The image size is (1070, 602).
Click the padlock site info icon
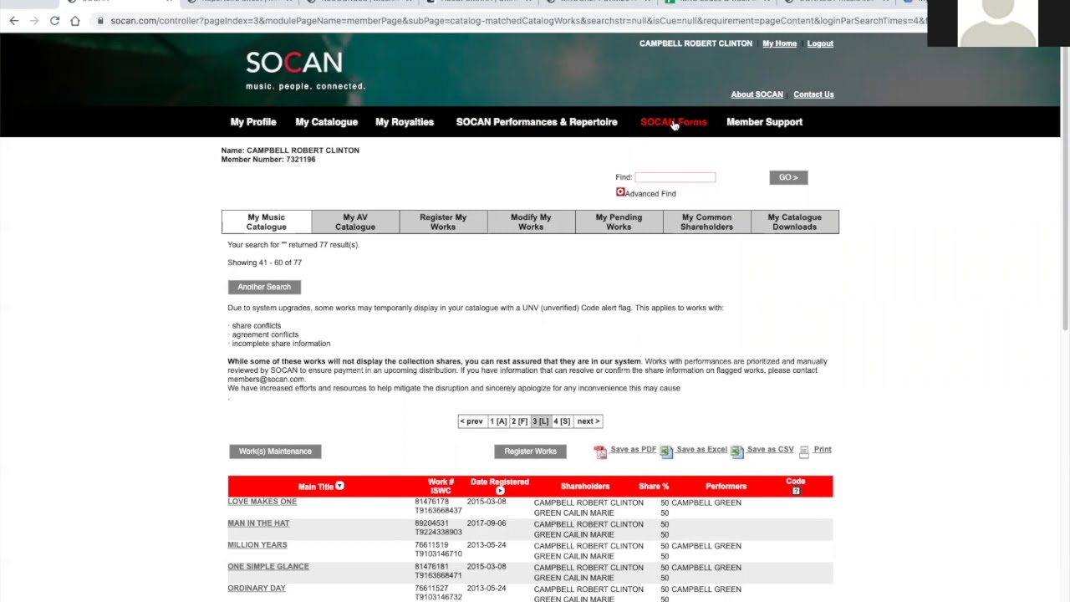100,20
